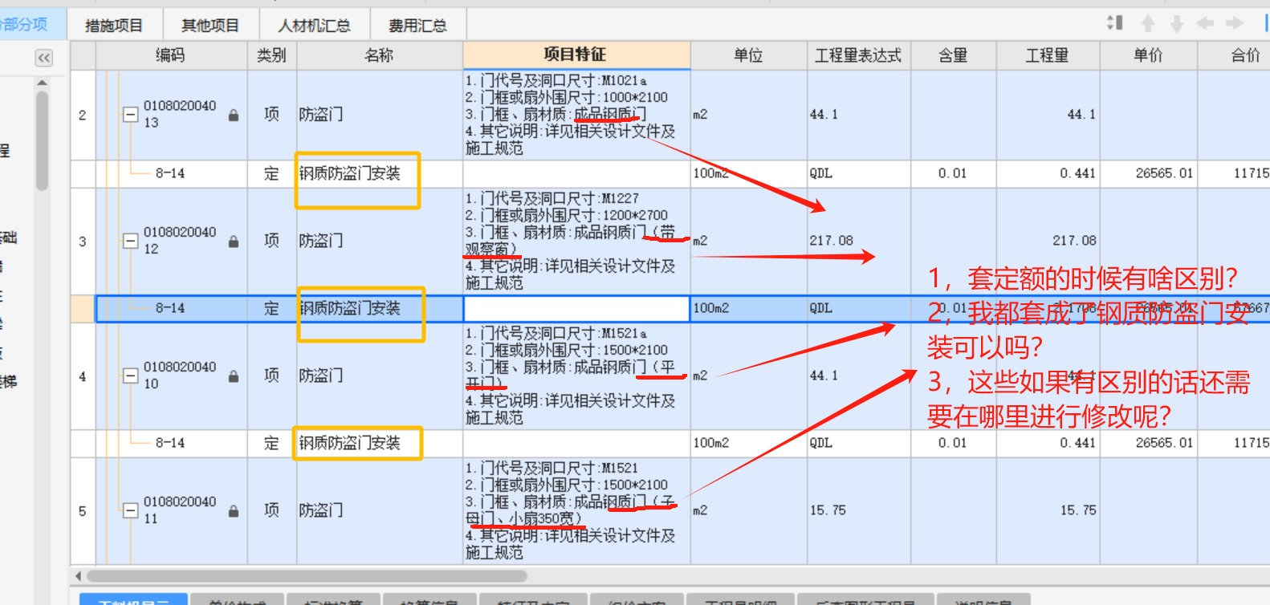Collapse item 010802004012 tree node
1270x605 pixels.
coord(130,241)
